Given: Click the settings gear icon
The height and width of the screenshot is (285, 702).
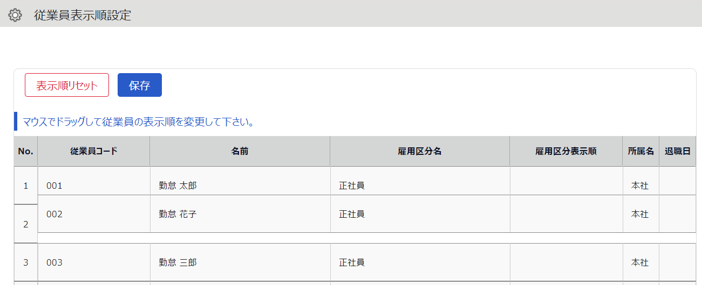Looking at the screenshot, I should 15,15.
